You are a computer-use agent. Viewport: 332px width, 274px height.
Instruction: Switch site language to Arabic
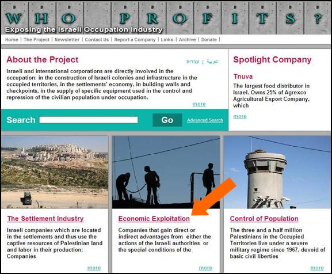coord(212,62)
